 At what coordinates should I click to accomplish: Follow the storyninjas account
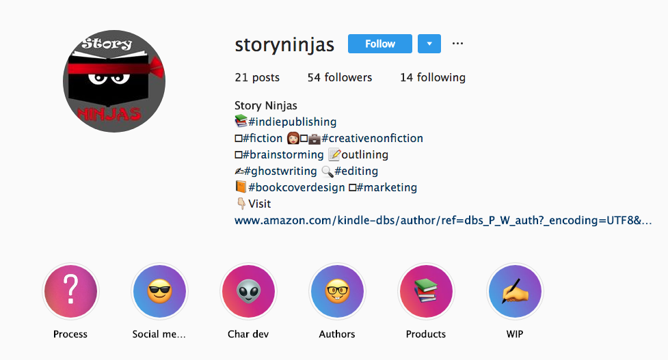tap(380, 44)
